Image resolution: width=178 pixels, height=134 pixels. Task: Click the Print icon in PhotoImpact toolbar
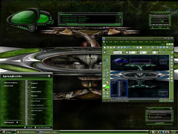pos(119,47)
